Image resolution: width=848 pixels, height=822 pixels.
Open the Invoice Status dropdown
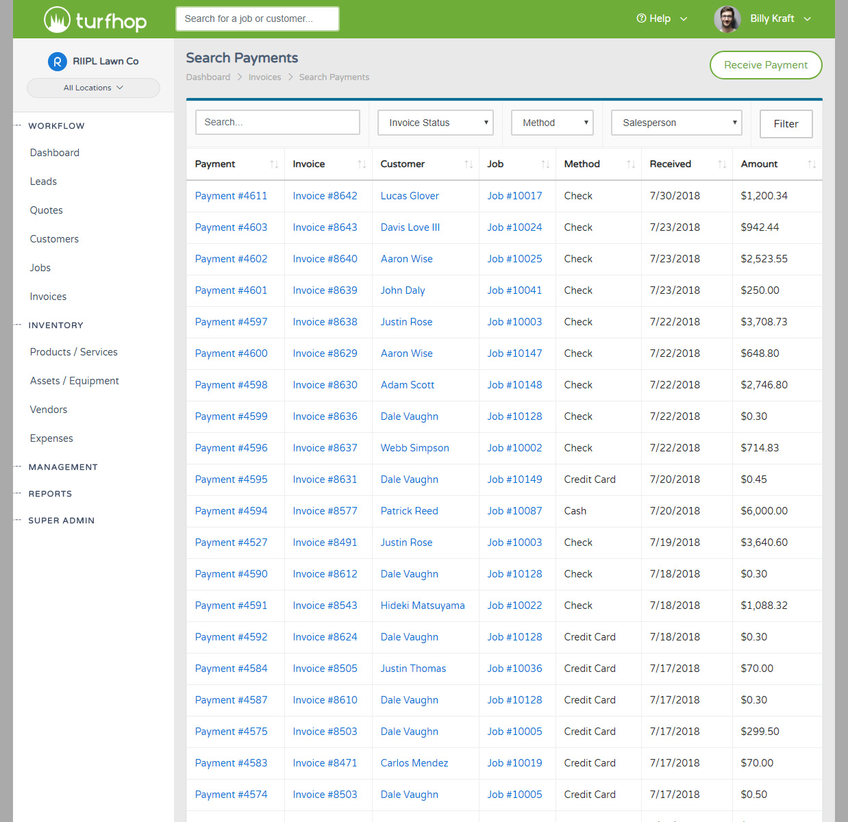click(x=435, y=122)
